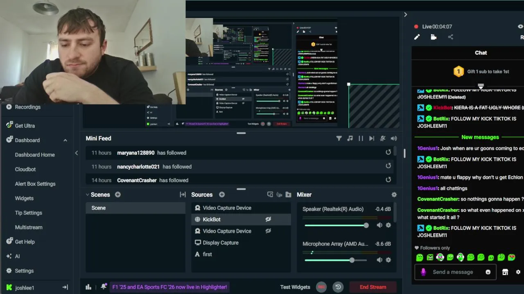524x294 pixels.
Task: Show the hidden KickBot source
Action: pos(268,219)
